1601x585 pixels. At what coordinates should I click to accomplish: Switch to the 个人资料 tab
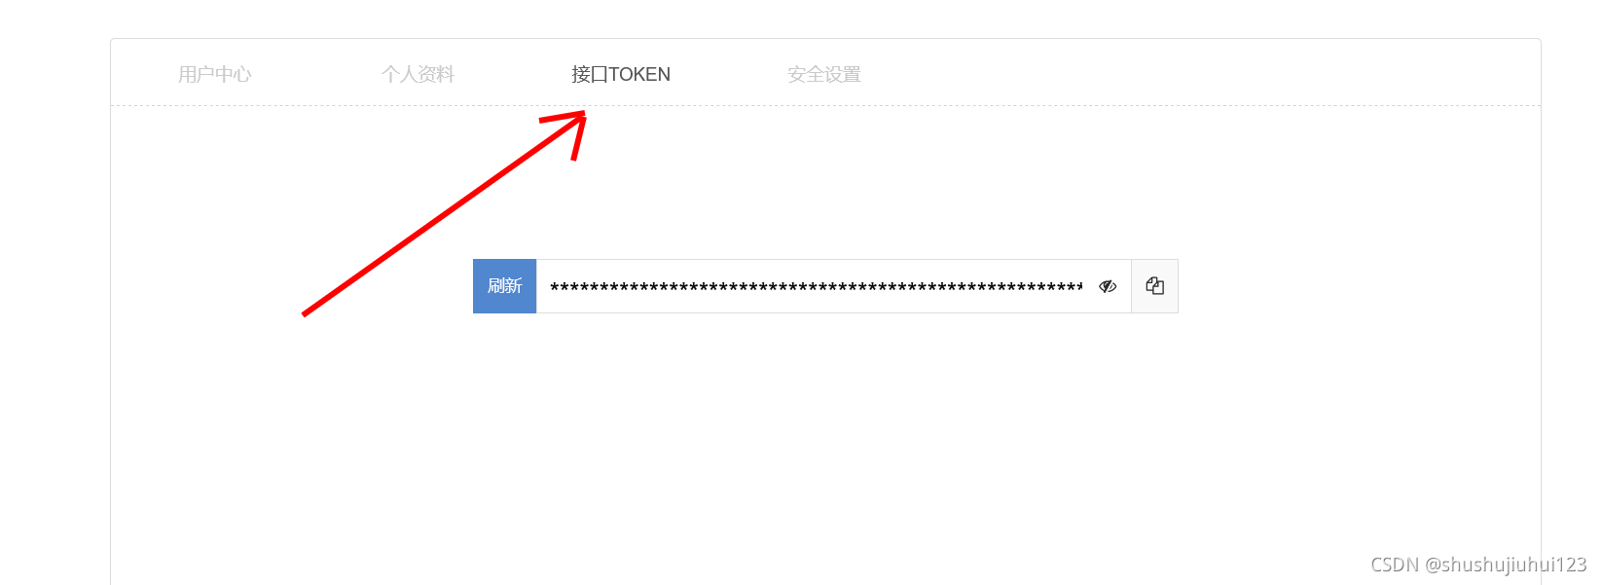coord(418,74)
